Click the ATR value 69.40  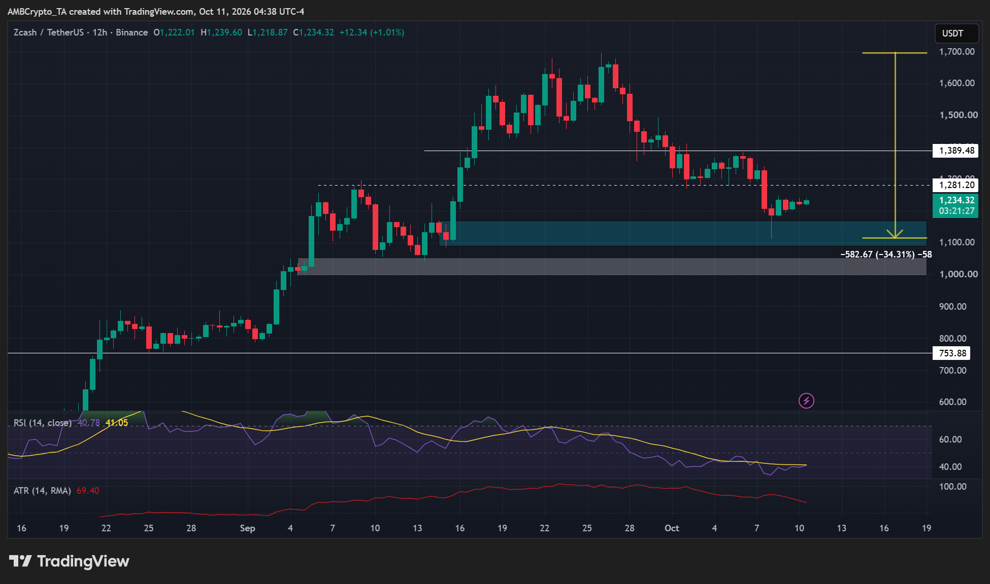click(x=88, y=491)
